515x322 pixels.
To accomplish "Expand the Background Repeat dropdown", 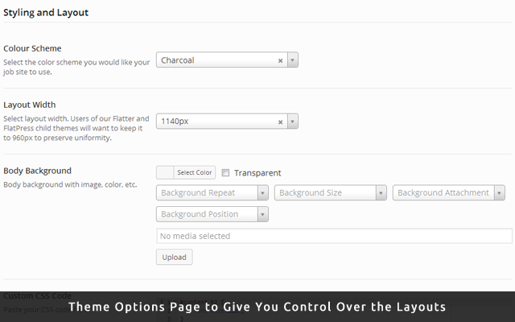I will click(x=212, y=193).
